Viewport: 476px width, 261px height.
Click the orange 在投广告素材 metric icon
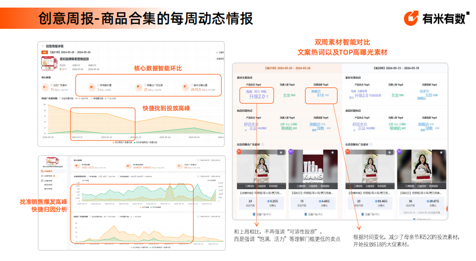(x=45, y=88)
